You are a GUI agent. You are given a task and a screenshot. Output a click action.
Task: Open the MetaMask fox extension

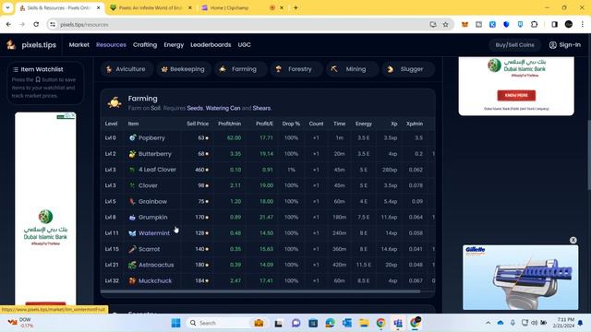click(x=464, y=25)
